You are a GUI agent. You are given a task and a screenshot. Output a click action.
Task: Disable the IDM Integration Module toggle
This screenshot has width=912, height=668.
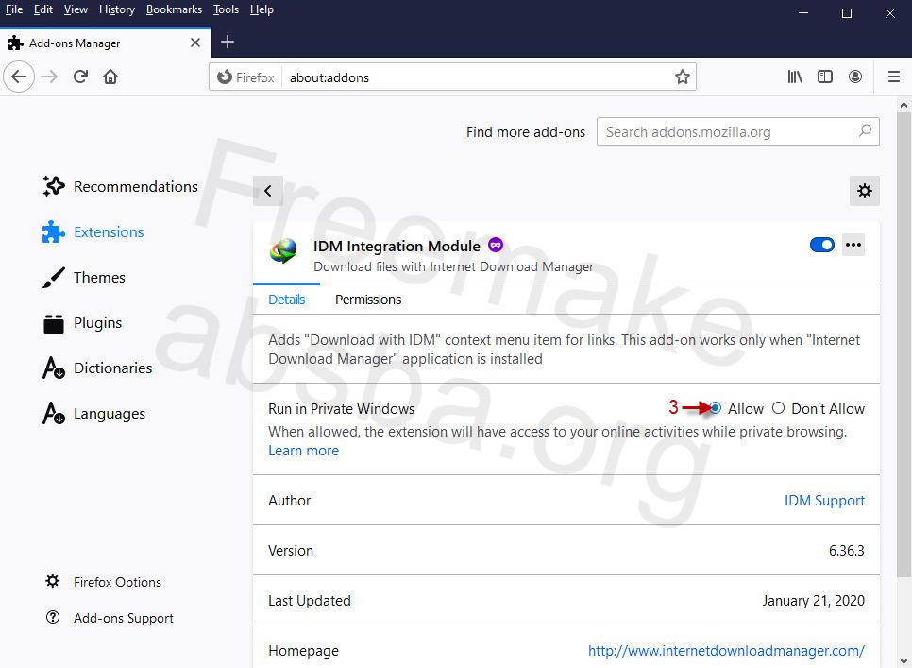click(822, 245)
